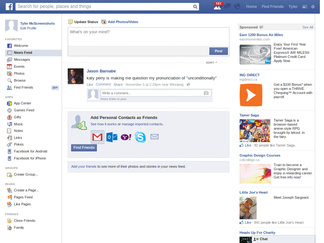Open the 'See how it works' link

click(x=103, y=124)
